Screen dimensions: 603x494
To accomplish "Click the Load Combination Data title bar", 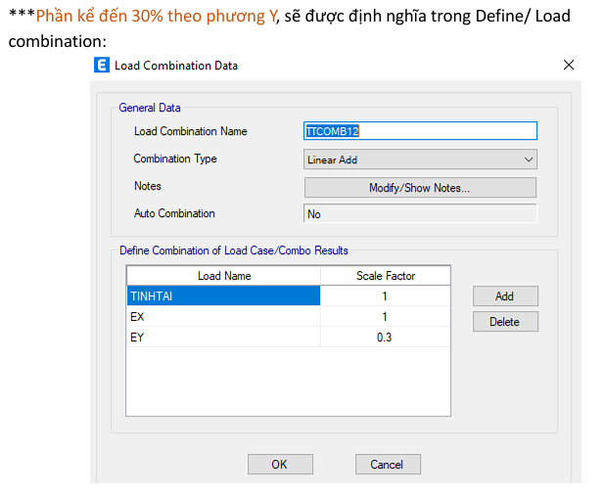I will point(323,66).
